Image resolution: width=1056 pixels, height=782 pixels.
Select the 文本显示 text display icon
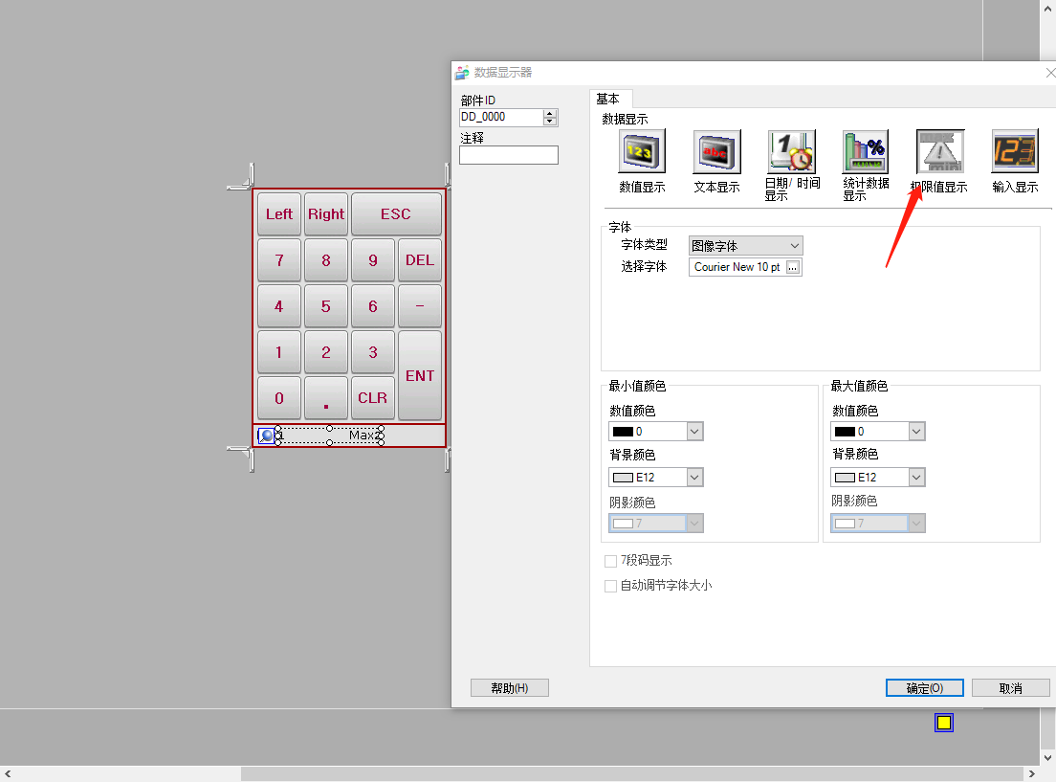pos(716,152)
